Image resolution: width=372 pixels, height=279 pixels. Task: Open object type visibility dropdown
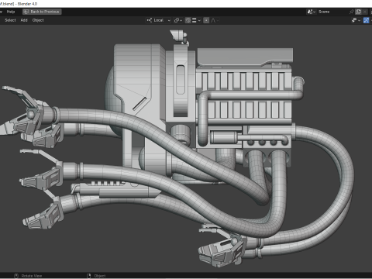356,20
